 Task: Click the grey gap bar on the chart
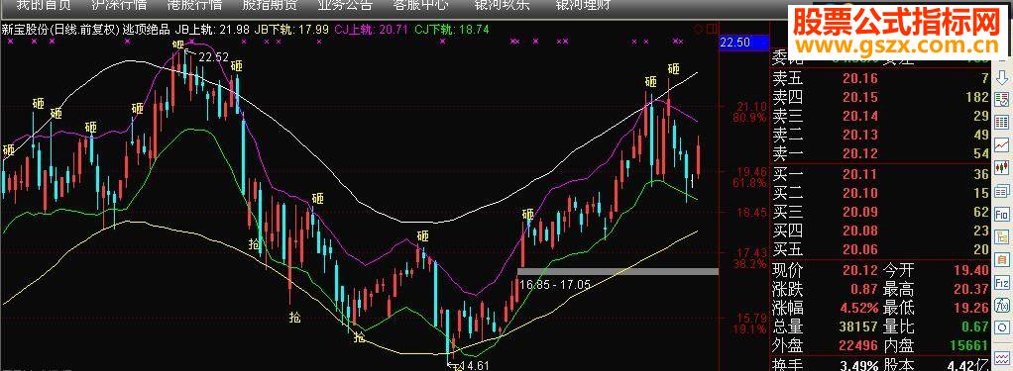click(x=619, y=272)
